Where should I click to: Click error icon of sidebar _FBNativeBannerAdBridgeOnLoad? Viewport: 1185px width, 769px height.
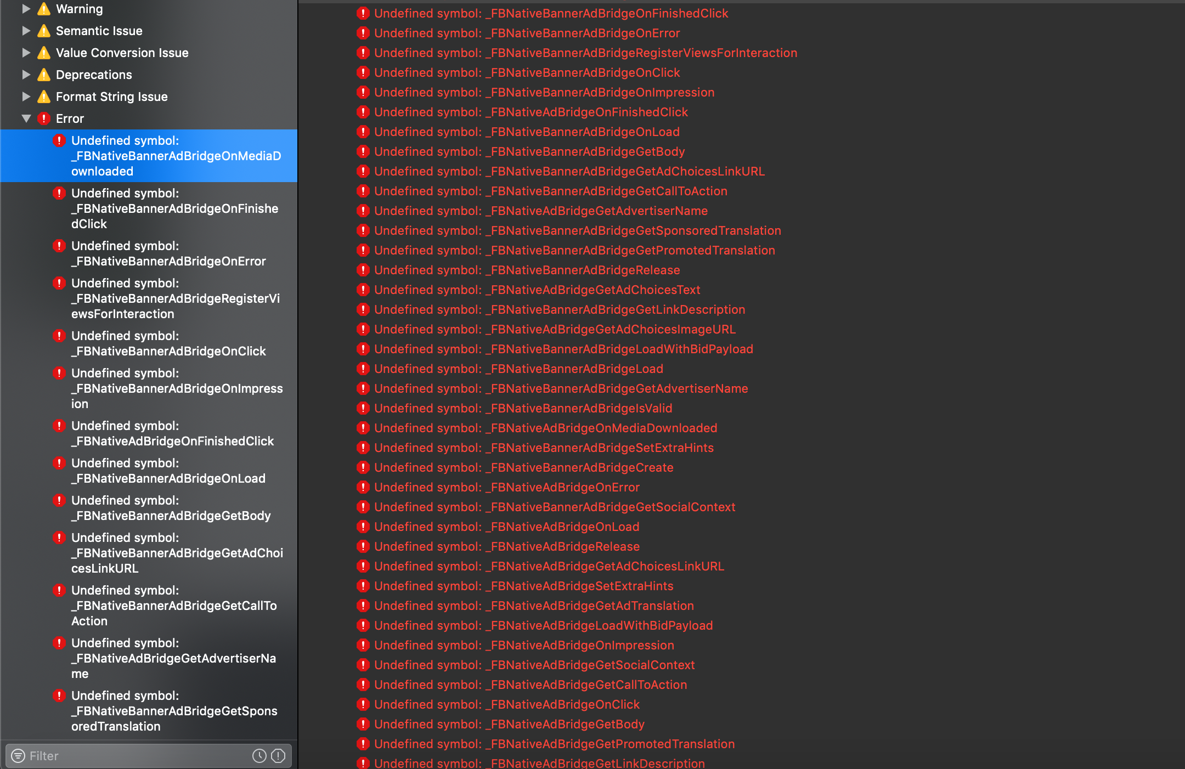(x=59, y=463)
